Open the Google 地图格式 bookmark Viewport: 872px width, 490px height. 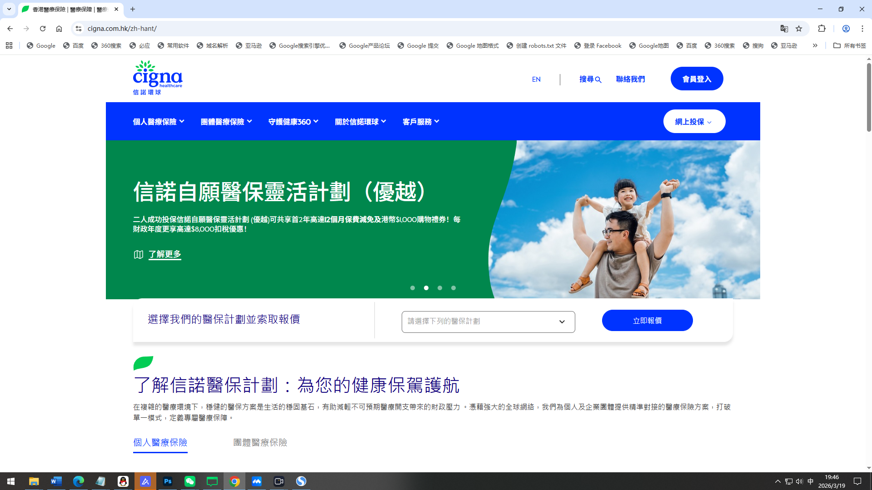[473, 45]
